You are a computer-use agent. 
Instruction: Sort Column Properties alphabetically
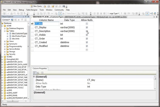click(38, 73)
